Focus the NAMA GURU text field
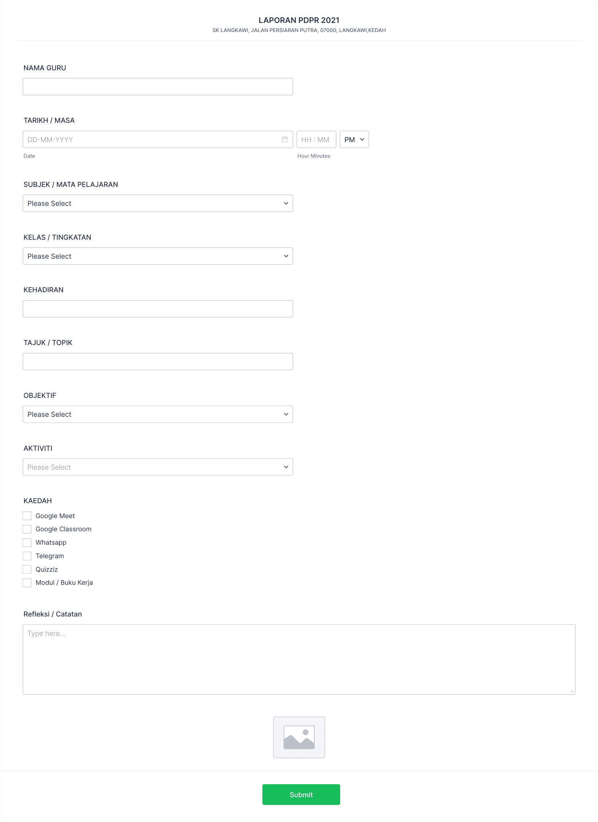 point(158,87)
